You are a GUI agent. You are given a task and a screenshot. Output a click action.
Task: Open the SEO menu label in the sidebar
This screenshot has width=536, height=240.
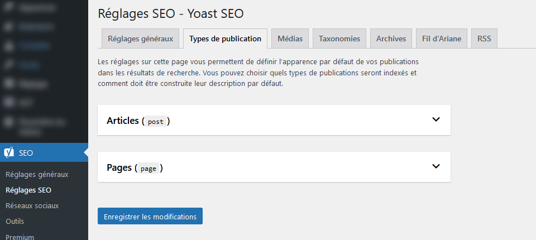[26, 153]
